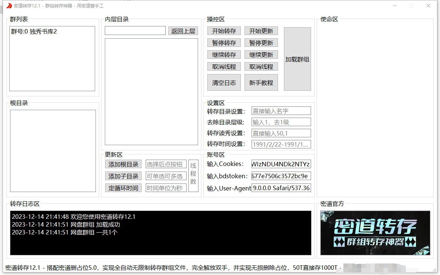Image resolution: width=440 pixels, height=275 pixels.
Task: Click 取消线程 below 继续更新
Action: pos(261,67)
